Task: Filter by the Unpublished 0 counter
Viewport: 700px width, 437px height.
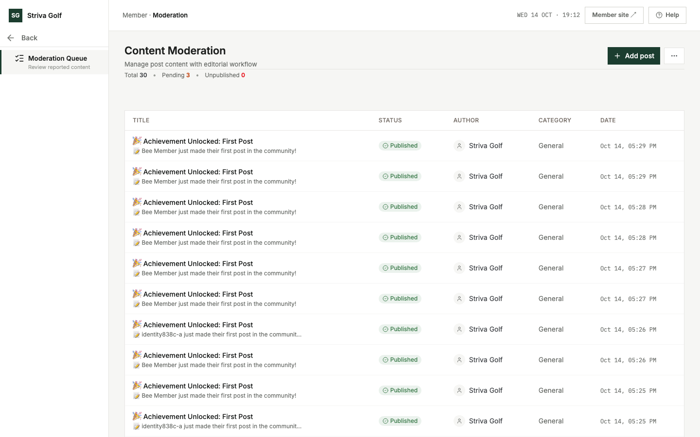Action: [x=225, y=75]
